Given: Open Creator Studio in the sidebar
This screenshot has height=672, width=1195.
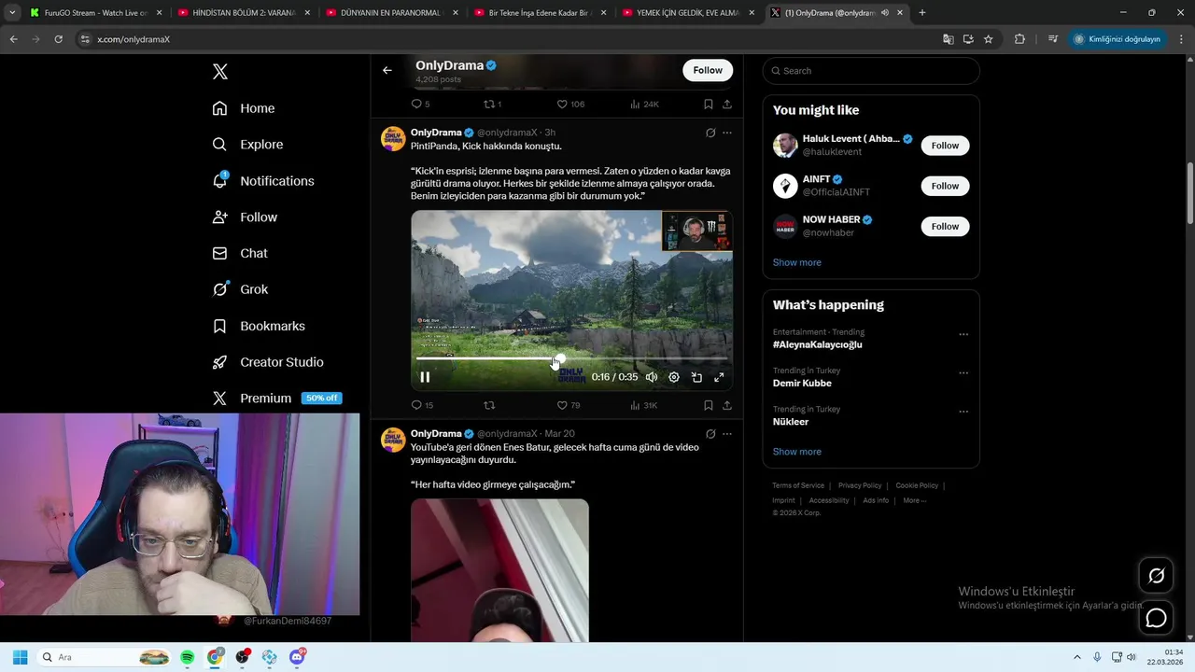Looking at the screenshot, I should pyautogui.click(x=268, y=362).
